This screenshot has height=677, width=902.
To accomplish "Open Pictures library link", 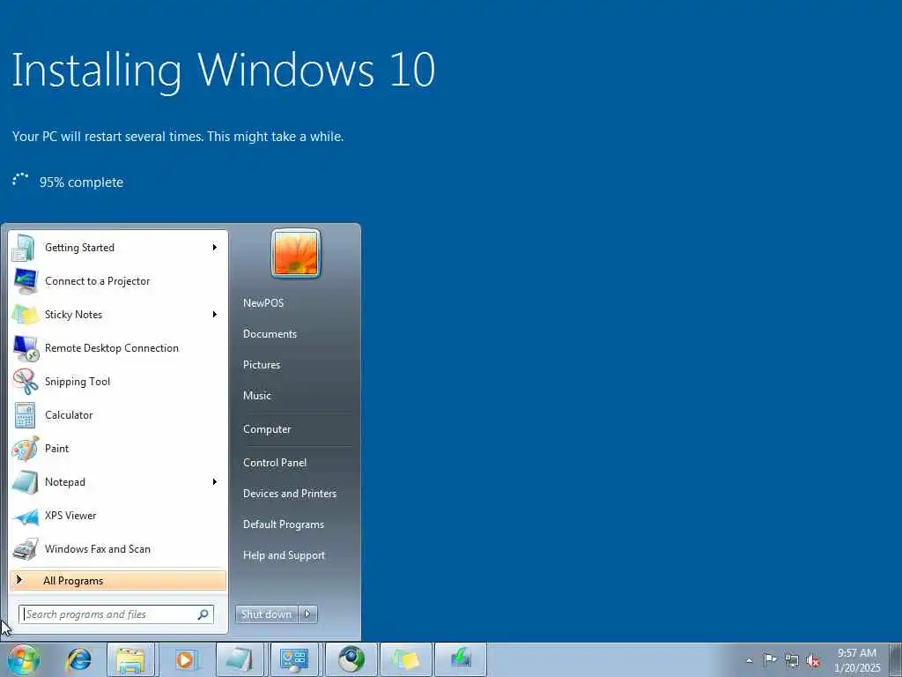I will coord(262,365).
